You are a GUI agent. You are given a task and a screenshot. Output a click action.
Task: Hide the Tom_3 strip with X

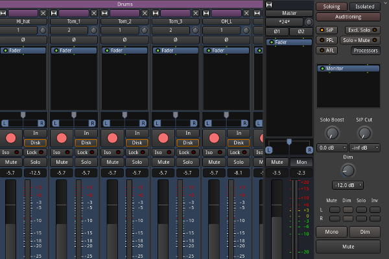[196, 13]
